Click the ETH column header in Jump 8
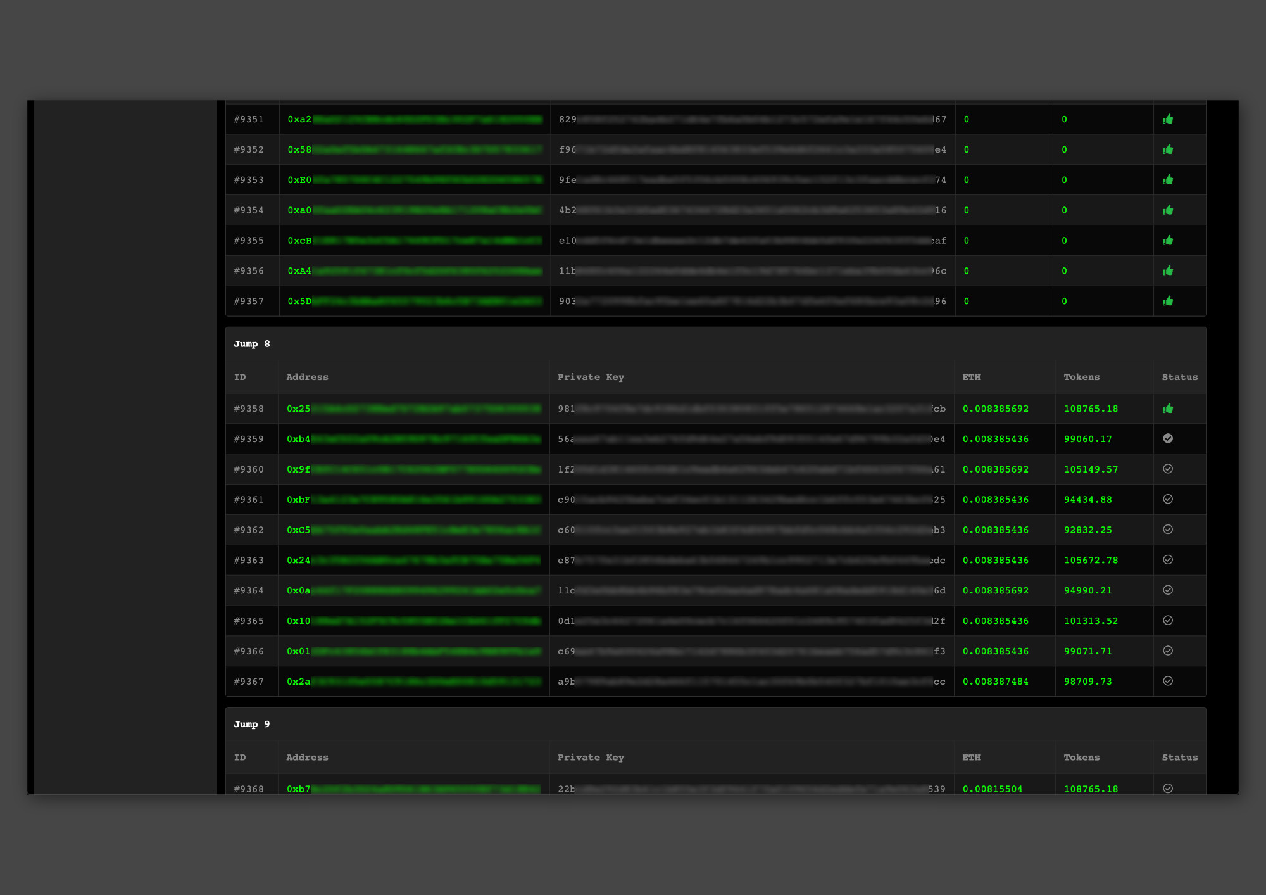Viewport: 1266px width, 895px height. click(971, 377)
